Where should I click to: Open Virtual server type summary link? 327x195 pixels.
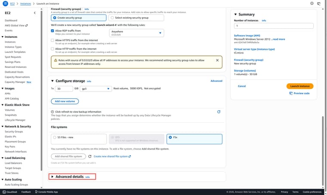pyautogui.click(x=254, y=49)
